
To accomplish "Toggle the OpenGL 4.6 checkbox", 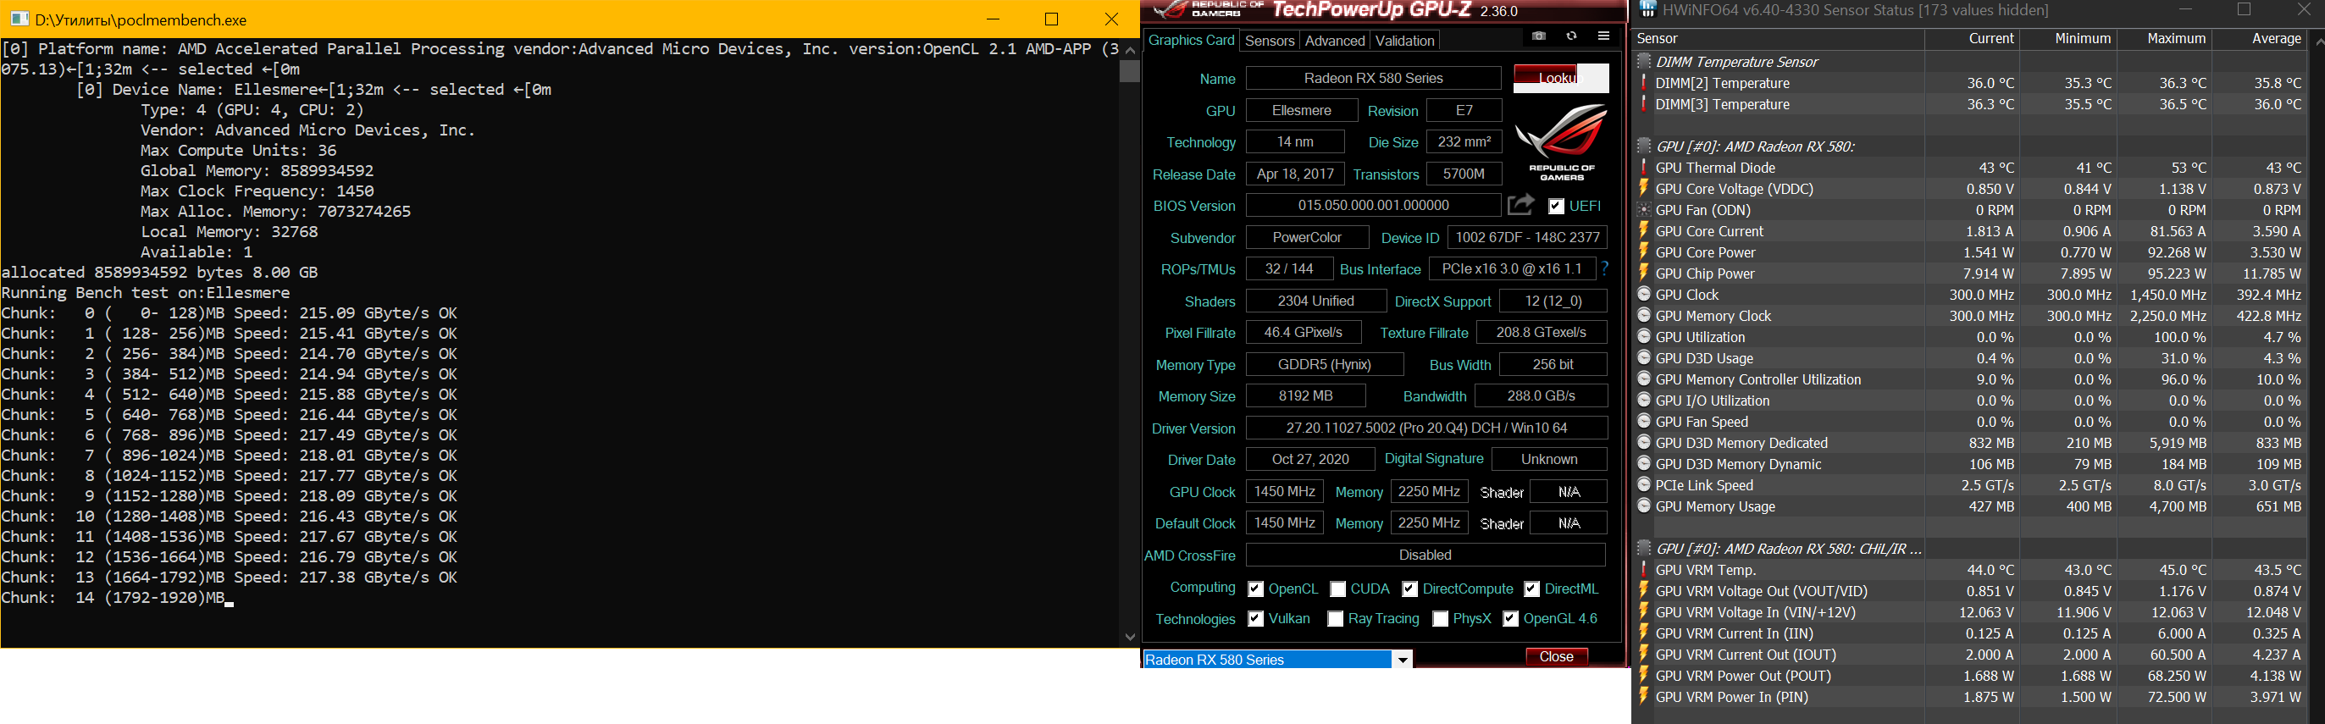I will click(1511, 618).
